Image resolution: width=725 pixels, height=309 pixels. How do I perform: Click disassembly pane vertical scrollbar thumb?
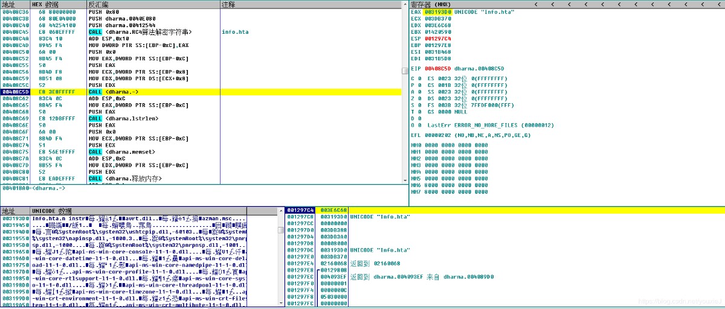[x=405, y=70]
